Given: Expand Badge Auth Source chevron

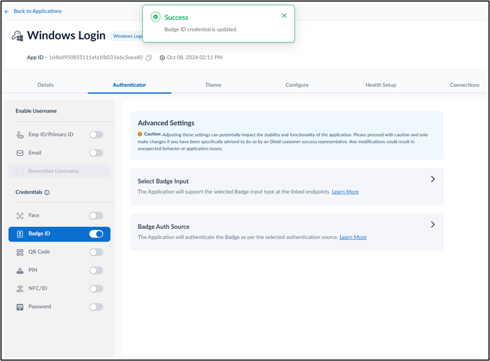Looking at the screenshot, I should click(x=433, y=224).
